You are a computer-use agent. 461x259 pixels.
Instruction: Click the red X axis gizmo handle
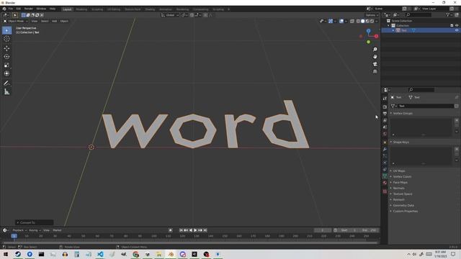(376, 37)
